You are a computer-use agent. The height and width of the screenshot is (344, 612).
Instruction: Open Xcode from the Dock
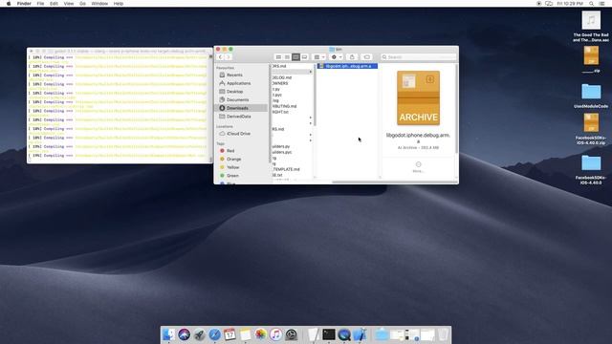coord(360,334)
